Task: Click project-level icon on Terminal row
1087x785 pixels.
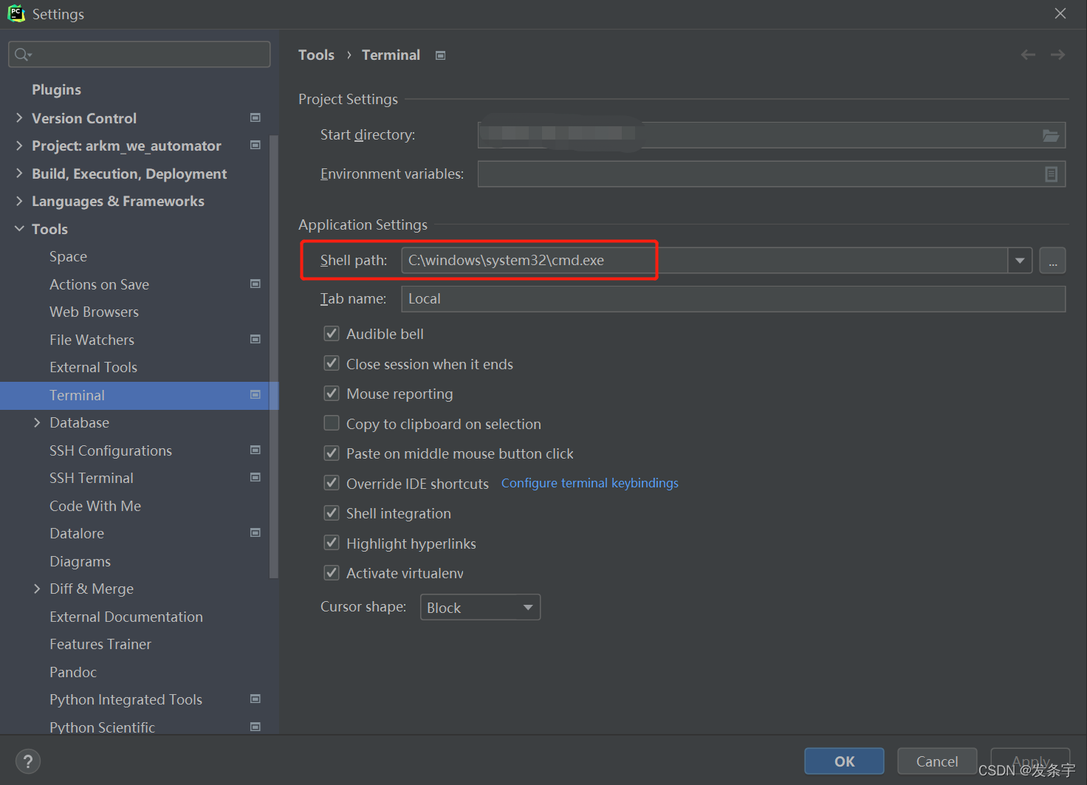Action: [x=256, y=394]
